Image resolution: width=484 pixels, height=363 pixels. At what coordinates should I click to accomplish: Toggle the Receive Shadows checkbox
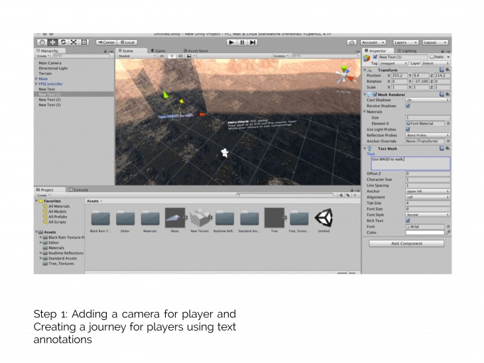click(408, 105)
